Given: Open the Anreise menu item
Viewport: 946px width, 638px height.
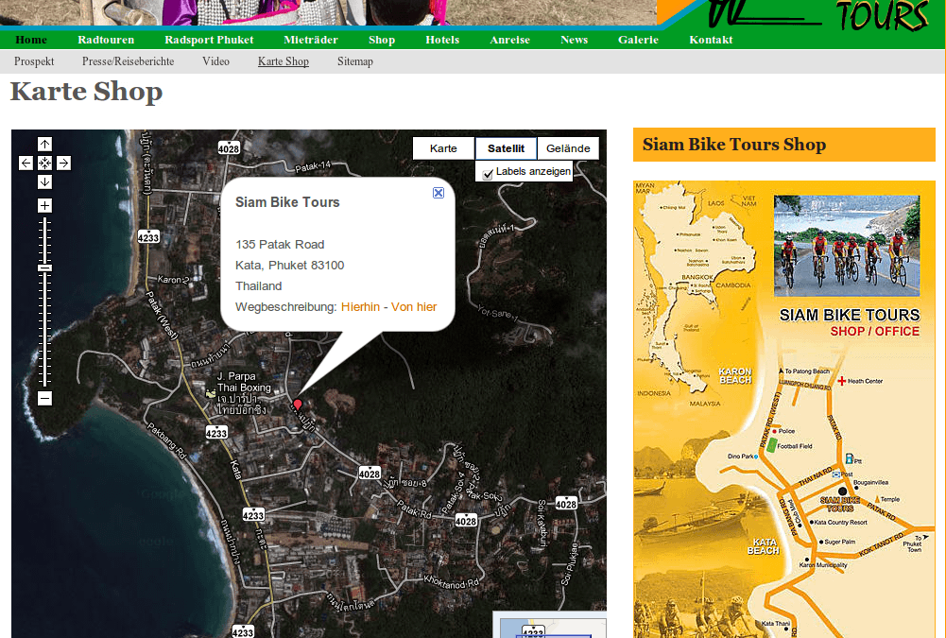Looking at the screenshot, I should (509, 40).
